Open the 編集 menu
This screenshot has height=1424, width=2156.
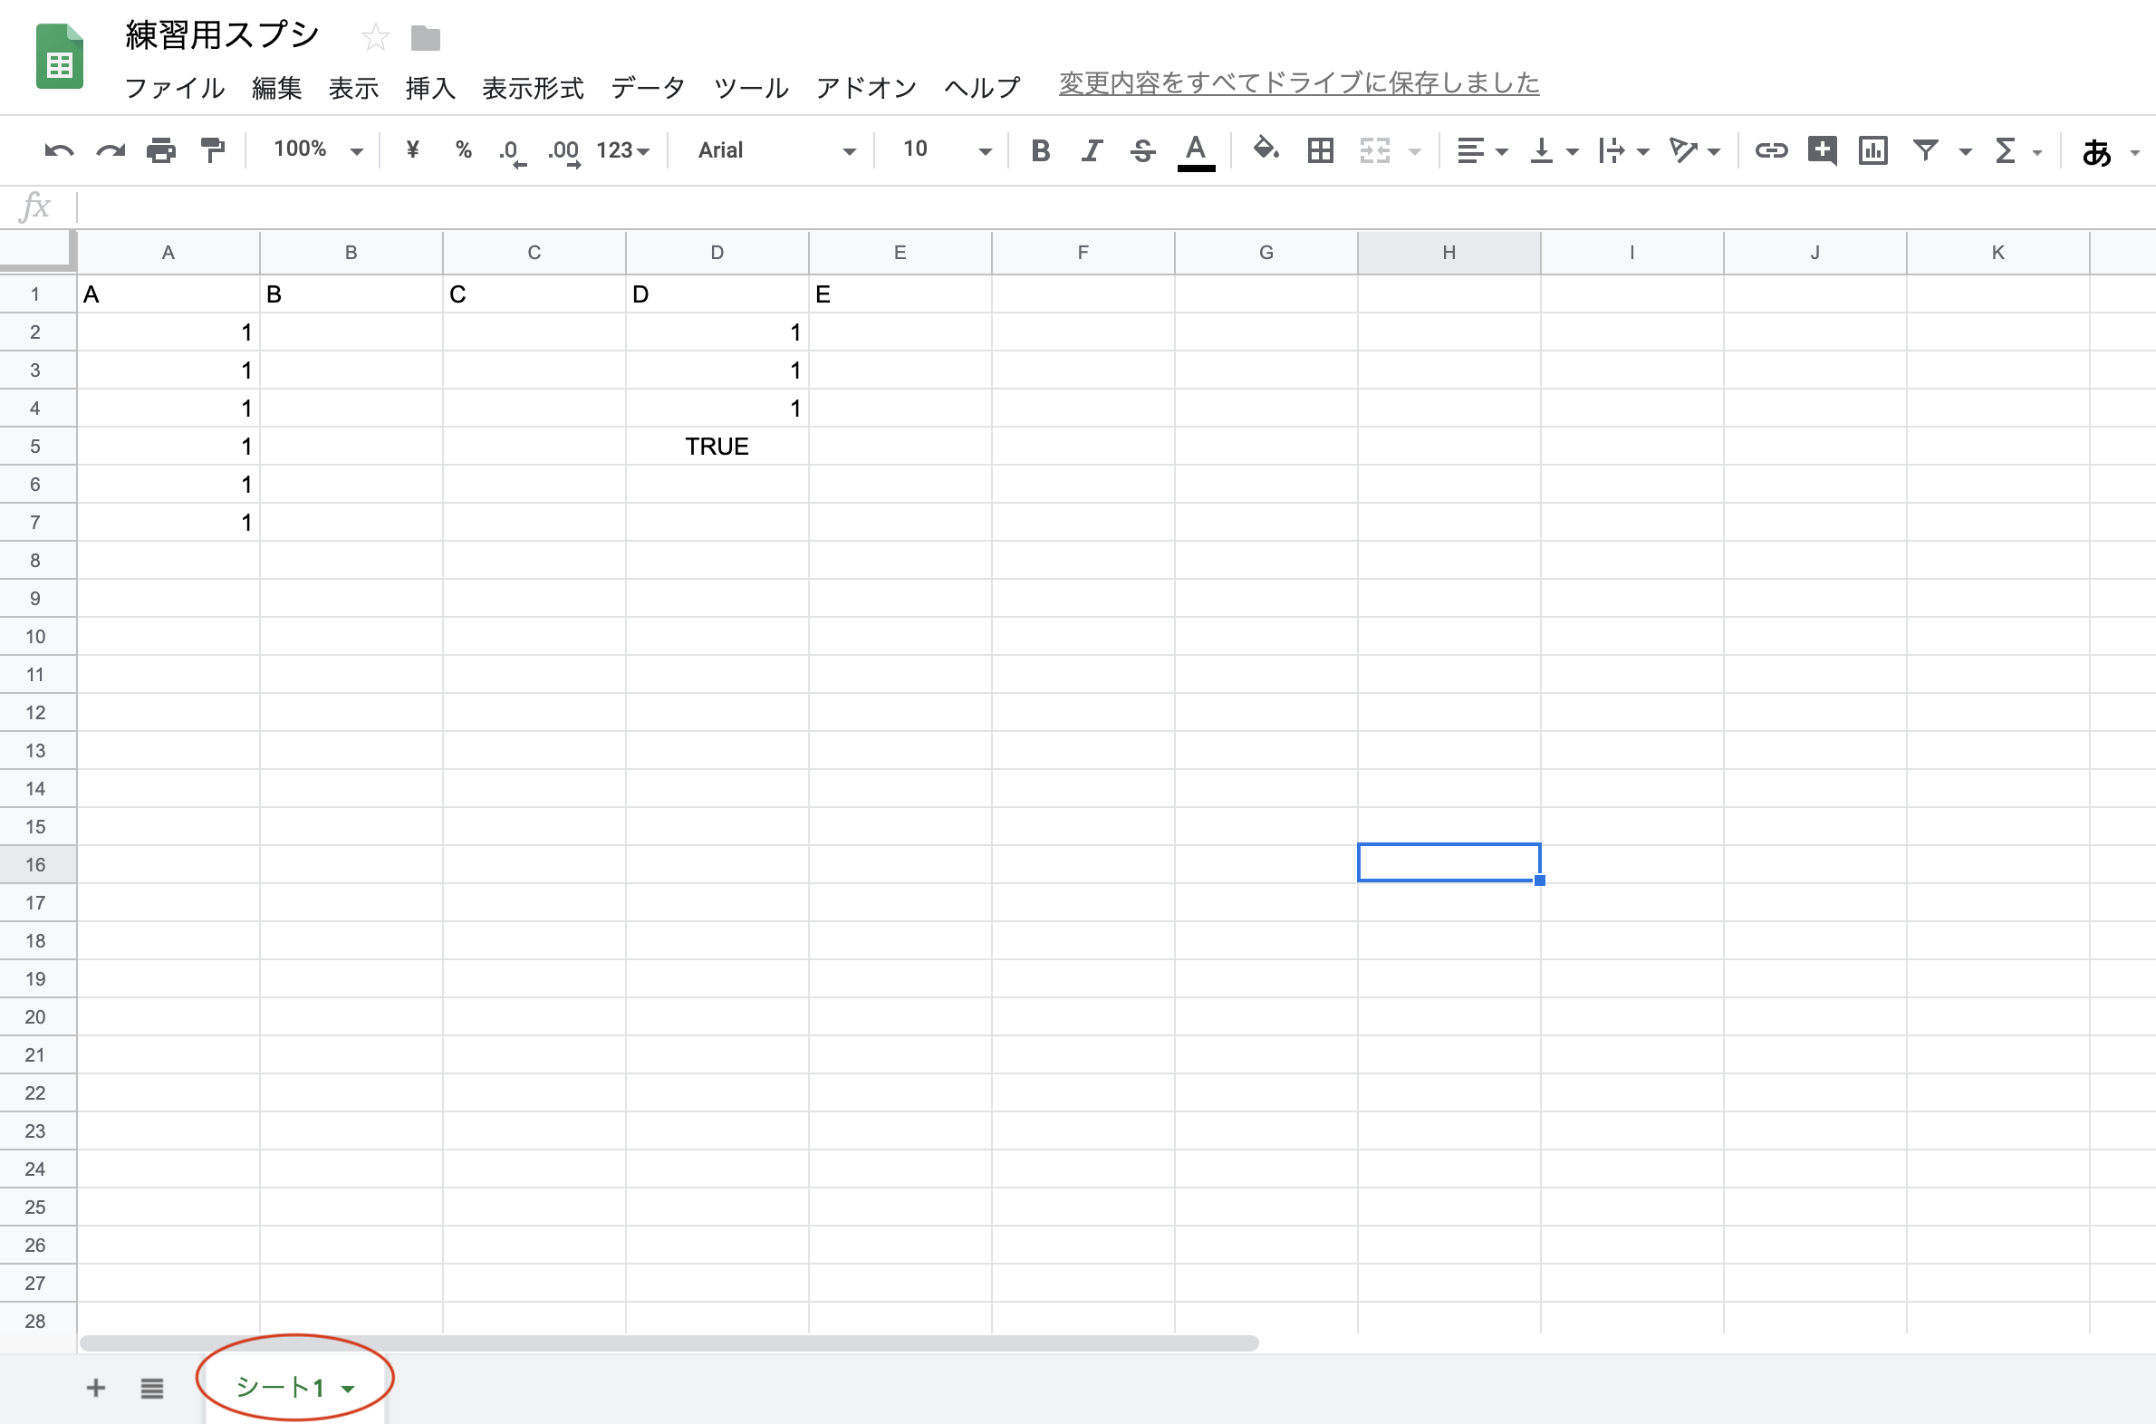tap(277, 87)
